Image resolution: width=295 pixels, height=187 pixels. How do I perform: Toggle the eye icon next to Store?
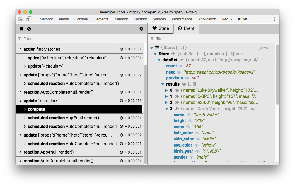tap(173, 54)
